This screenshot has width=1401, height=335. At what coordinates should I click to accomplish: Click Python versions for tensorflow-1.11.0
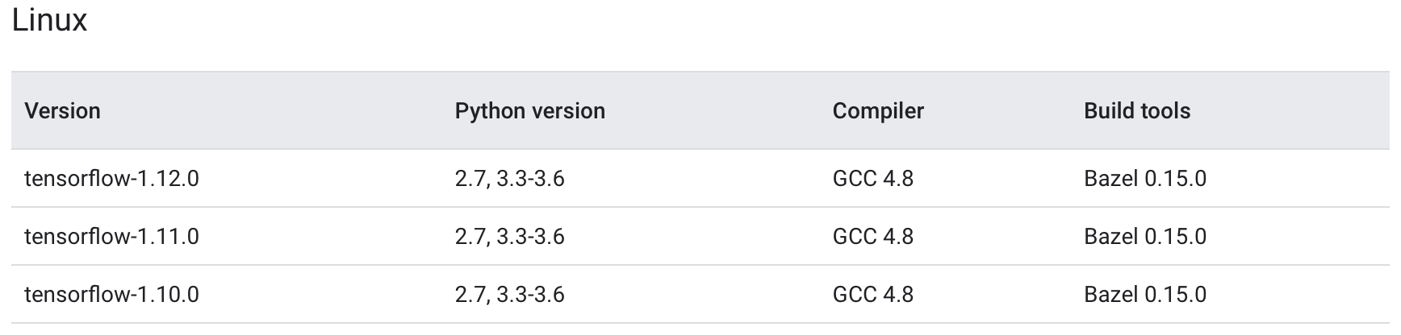[x=509, y=236]
